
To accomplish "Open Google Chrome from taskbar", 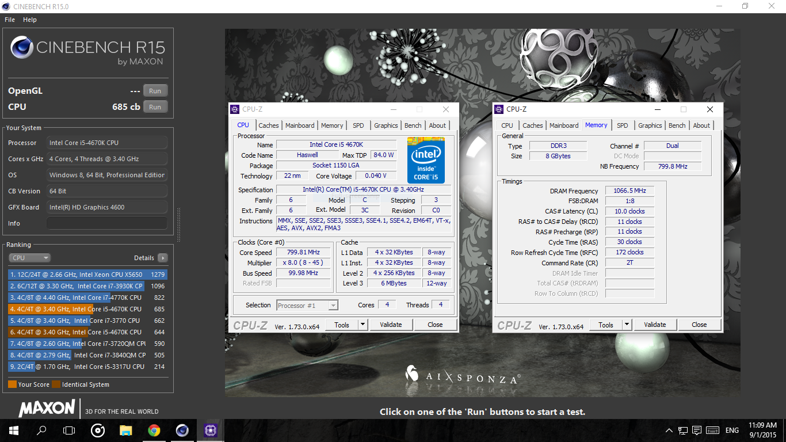I will [x=154, y=430].
